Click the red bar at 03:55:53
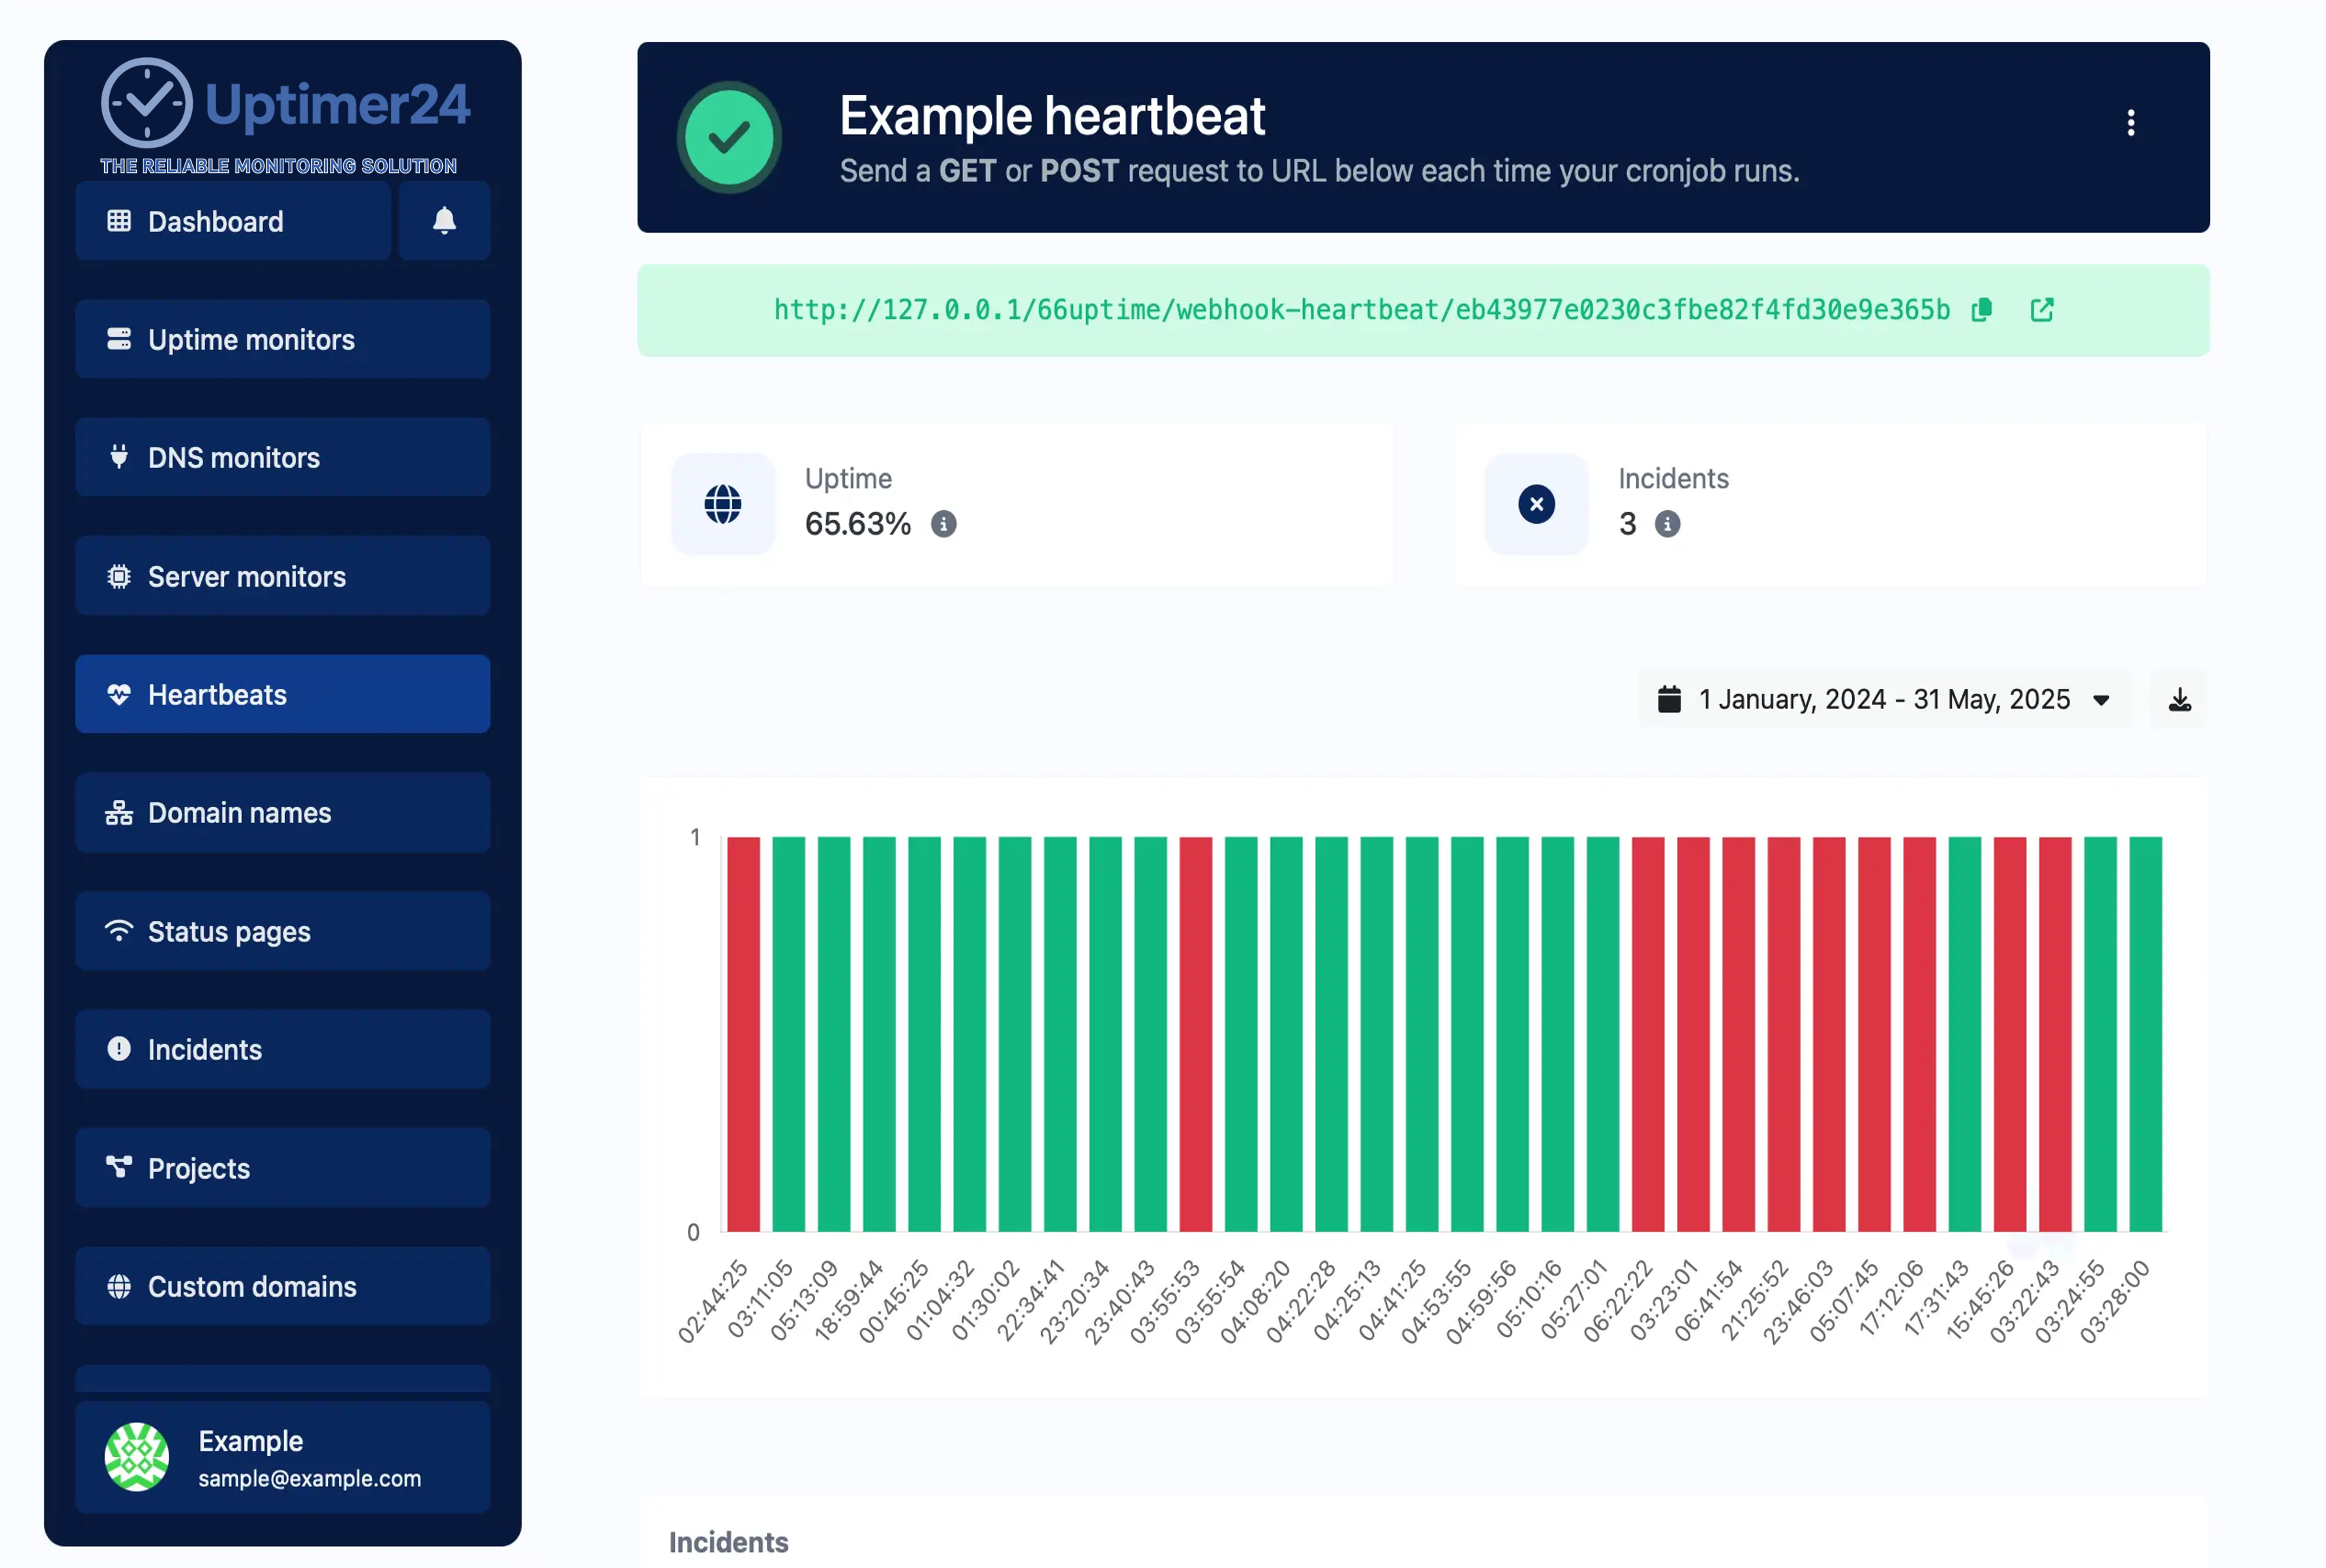2326x1568 pixels. click(1196, 1034)
